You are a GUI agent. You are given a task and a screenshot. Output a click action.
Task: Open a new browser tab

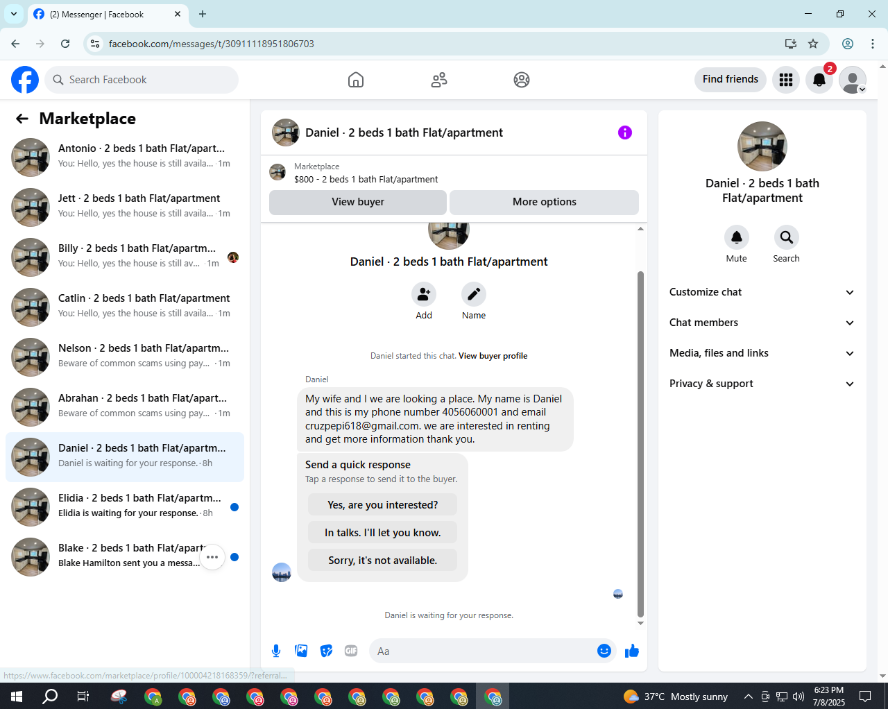203,14
